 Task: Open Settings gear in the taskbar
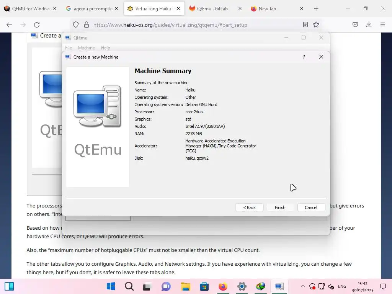coord(242,286)
